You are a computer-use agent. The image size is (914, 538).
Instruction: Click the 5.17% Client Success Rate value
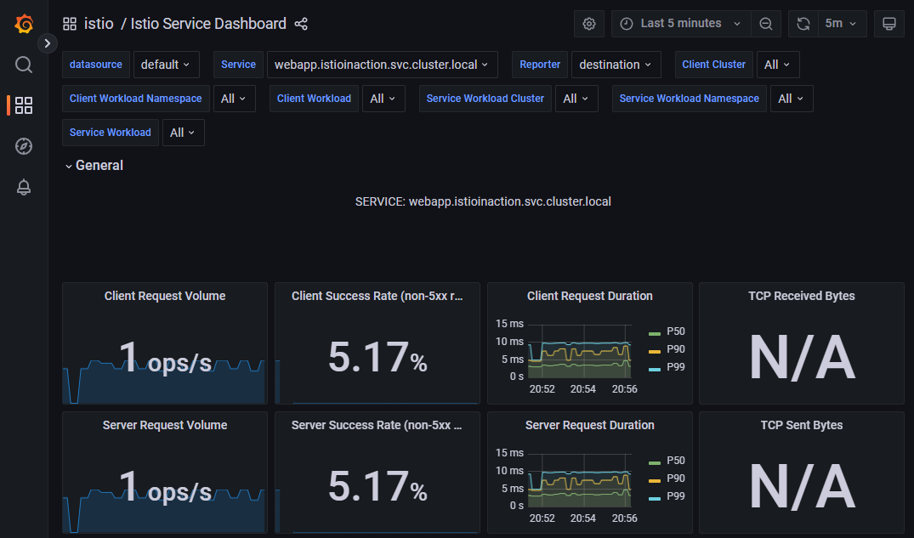tap(378, 357)
